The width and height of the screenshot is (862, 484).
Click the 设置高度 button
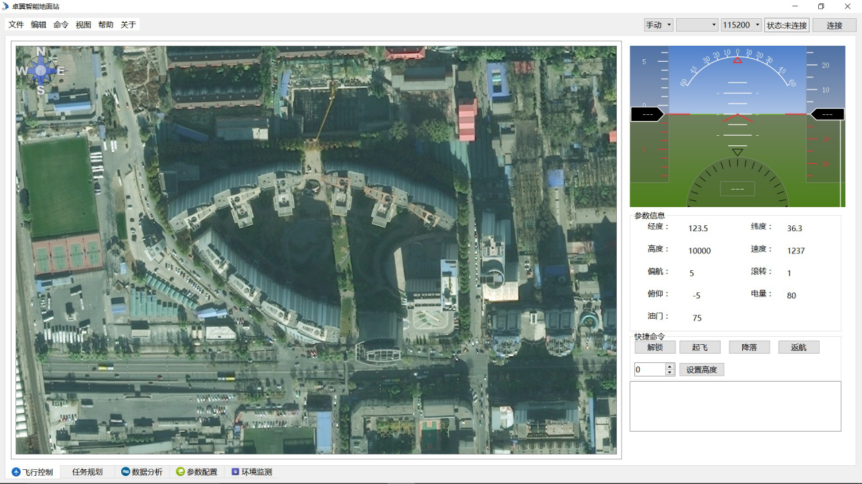[701, 370]
